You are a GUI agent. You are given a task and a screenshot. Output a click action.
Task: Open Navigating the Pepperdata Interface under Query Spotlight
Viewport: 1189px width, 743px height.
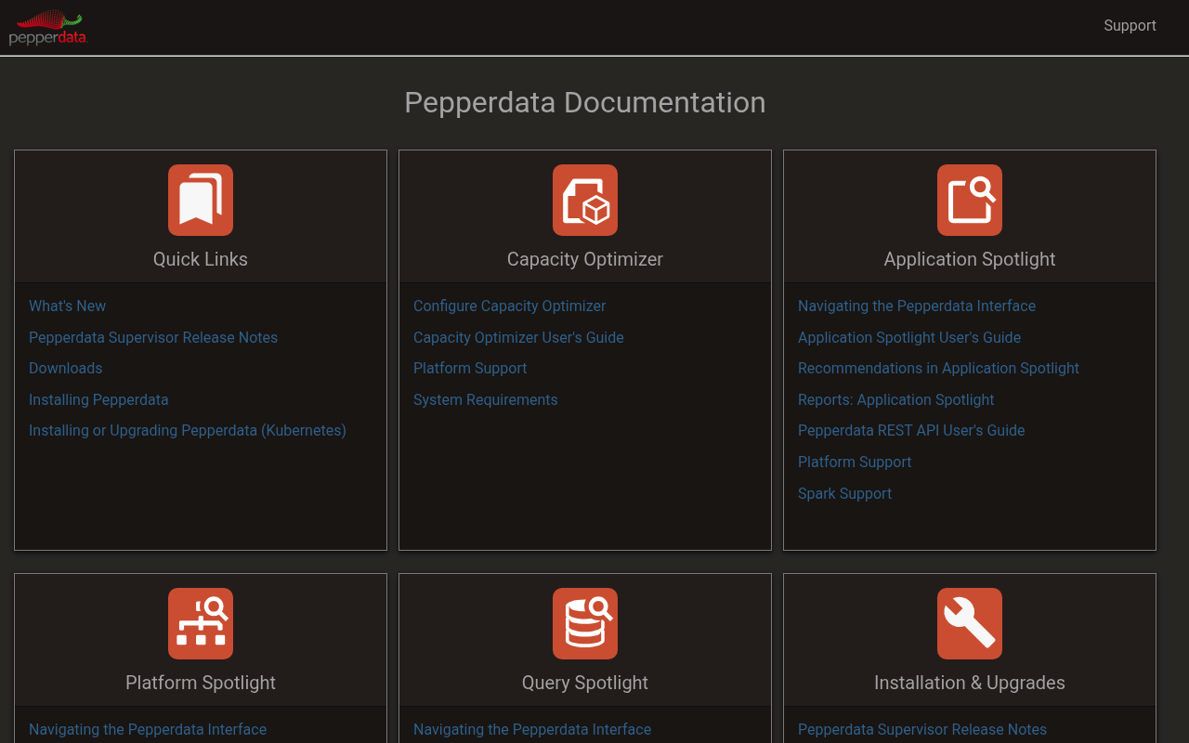[532, 729]
